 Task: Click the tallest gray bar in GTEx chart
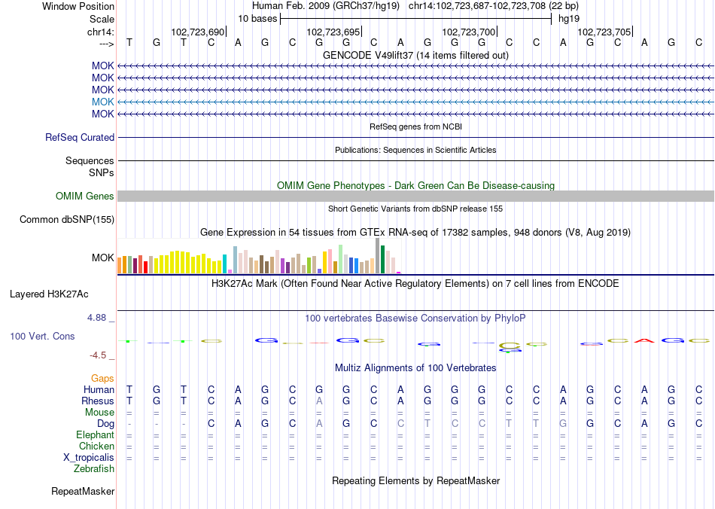coord(378,255)
